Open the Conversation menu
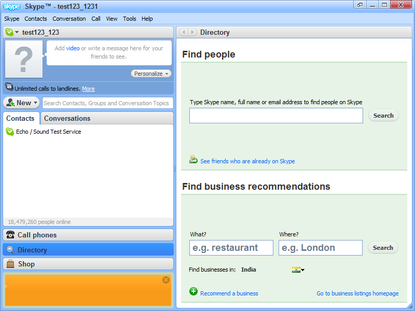The height and width of the screenshot is (311, 415). coord(69,19)
